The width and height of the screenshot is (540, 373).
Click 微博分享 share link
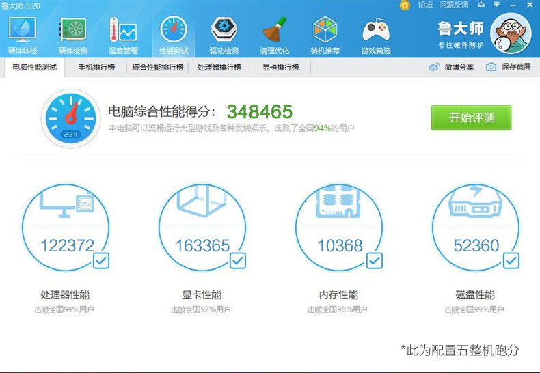point(459,67)
